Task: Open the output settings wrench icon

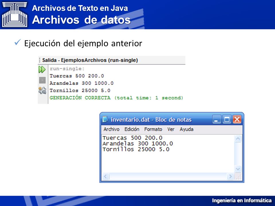Action: [42, 90]
